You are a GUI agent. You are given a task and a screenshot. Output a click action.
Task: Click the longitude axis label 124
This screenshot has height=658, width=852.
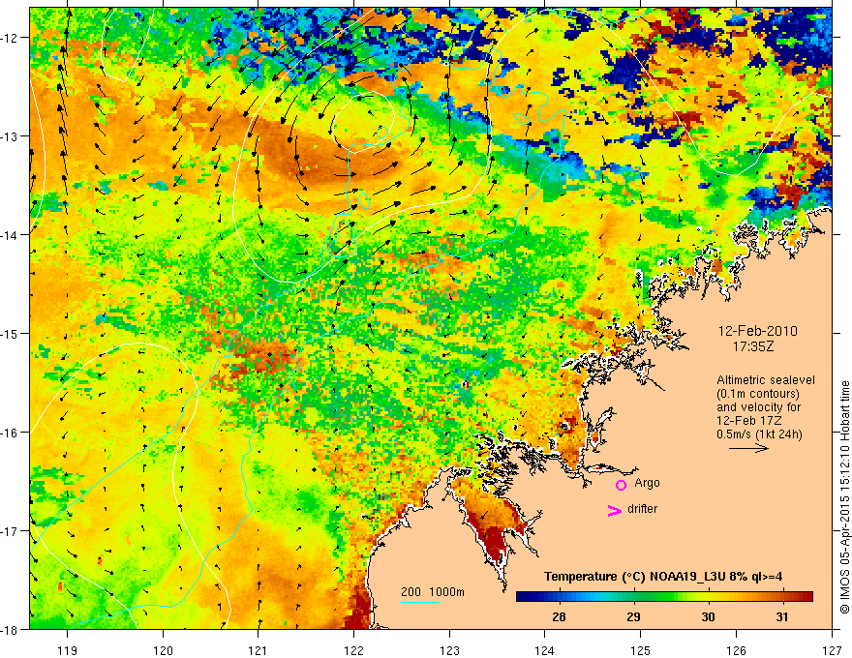(545, 650)
